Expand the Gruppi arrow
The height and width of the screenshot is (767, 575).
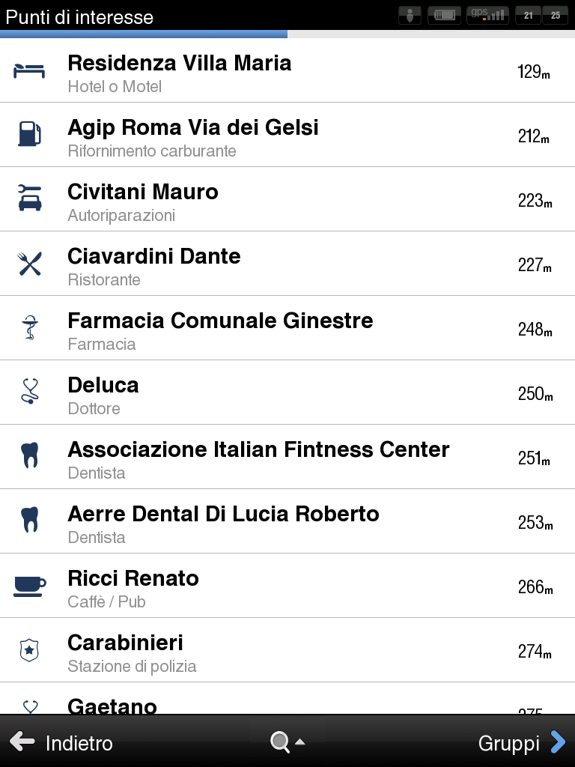(558, 742)
